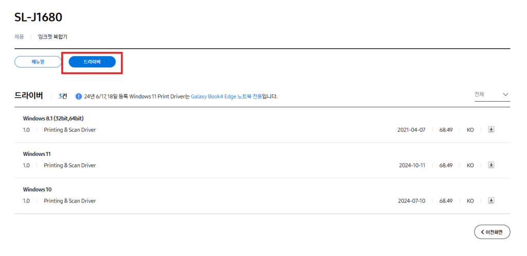This screenshot has width=527, height=256.
Task: Open the Galaxy Book4 Edge 노트북 전용 link
Action: pyautogui.click(x=226, y=96)
